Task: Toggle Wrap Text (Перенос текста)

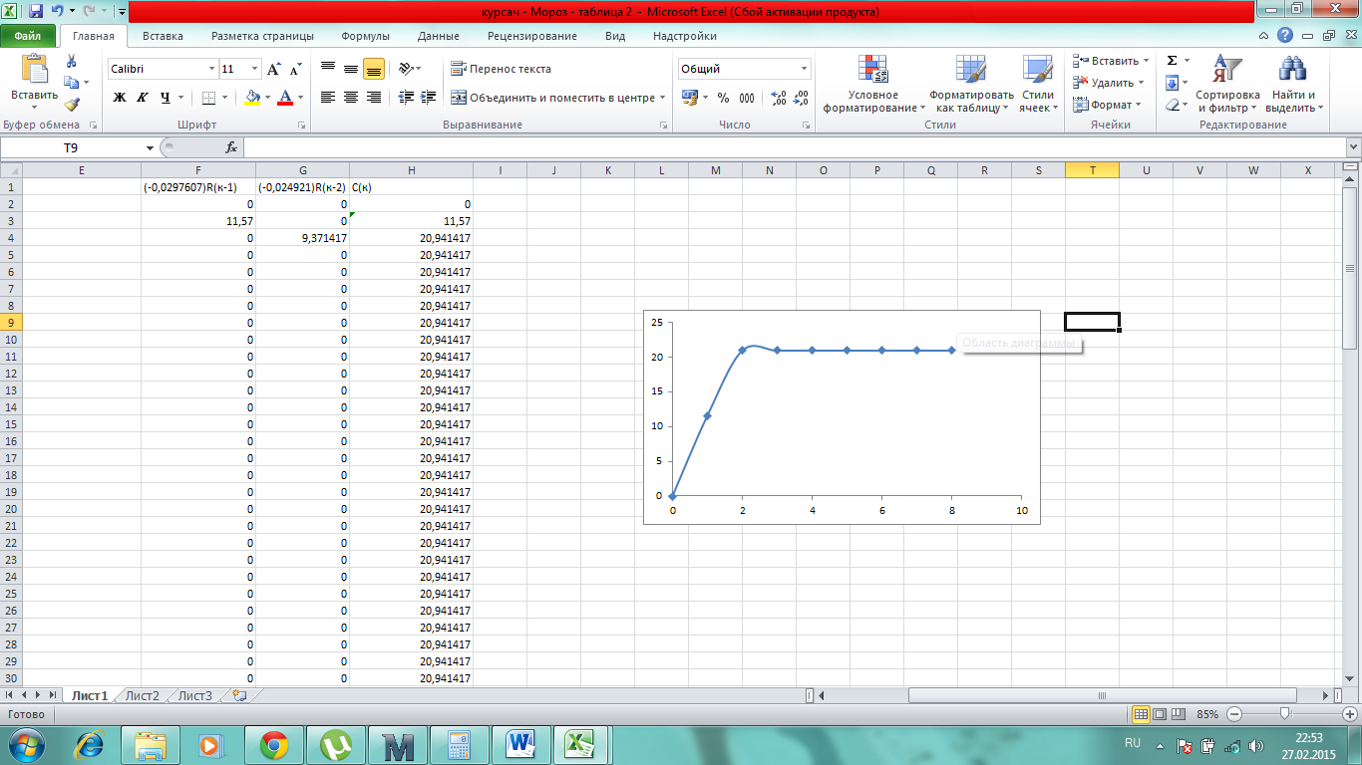Action: 501,69
